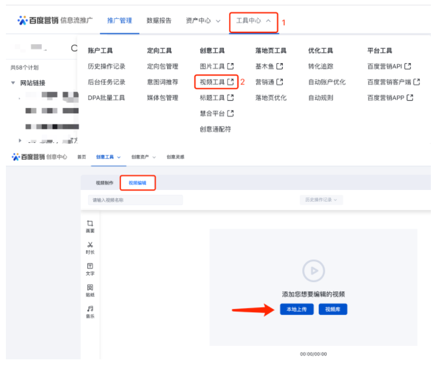Viewport: 435px width, 390px height.
Task: Select the 时长 scissors tool icon
Action: coord(90,245)
